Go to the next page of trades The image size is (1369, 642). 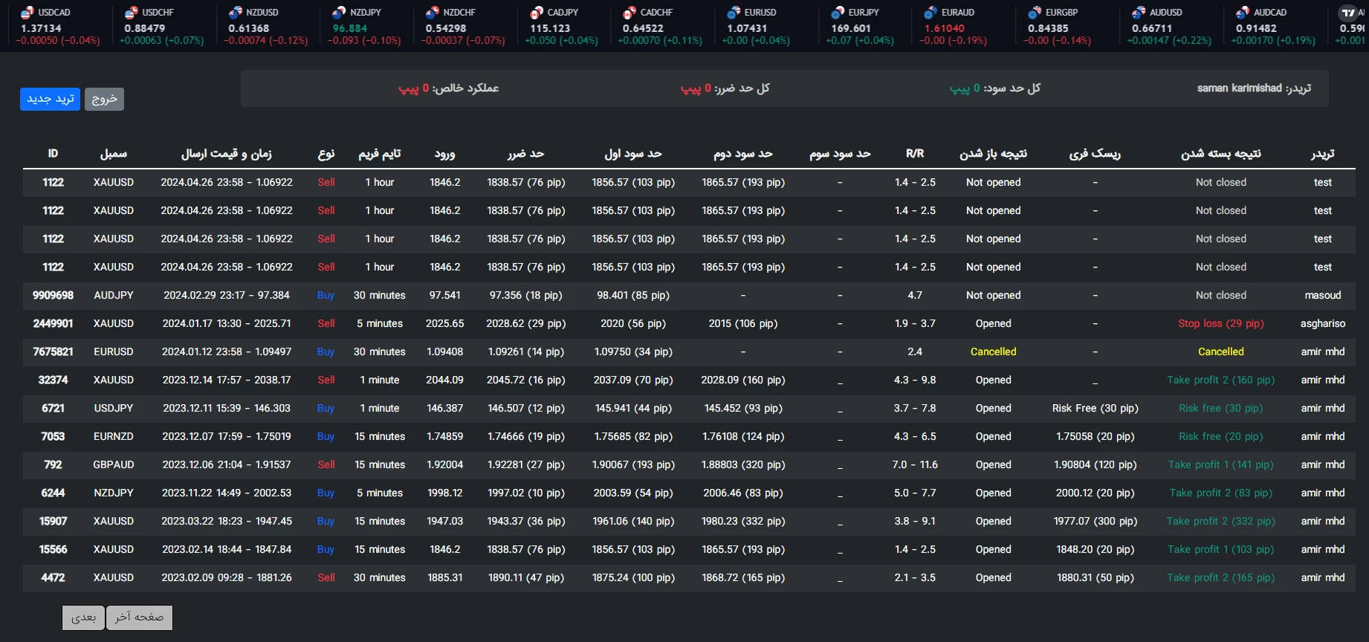tap(83, 617)
